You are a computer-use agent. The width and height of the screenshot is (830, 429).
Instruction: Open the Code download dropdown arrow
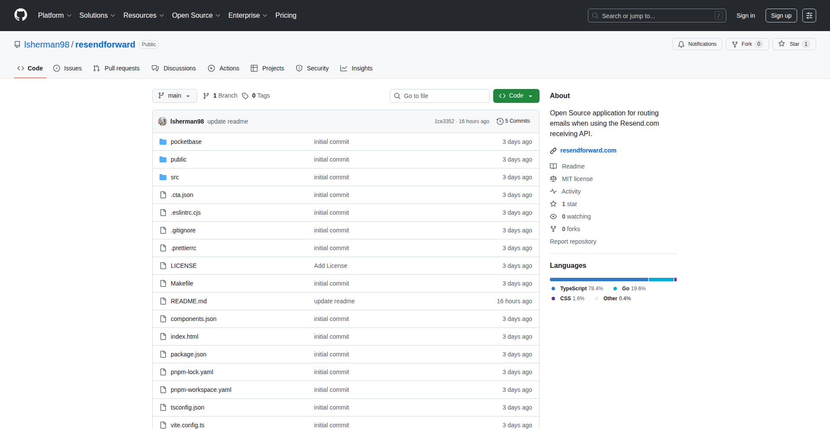coord(530,95)
